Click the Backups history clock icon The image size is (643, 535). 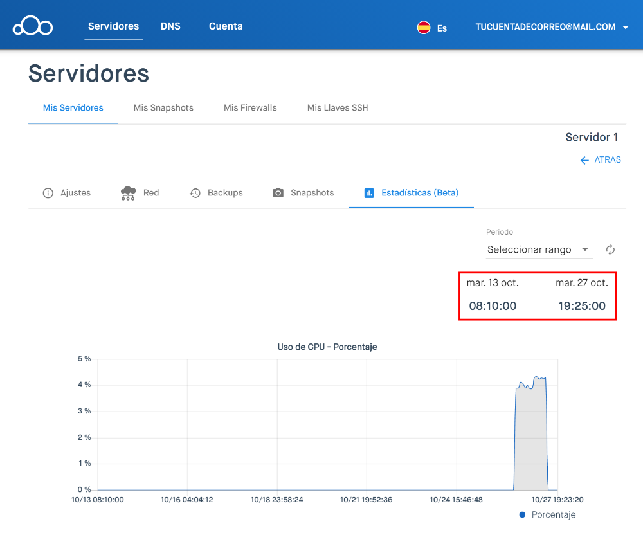195,193
